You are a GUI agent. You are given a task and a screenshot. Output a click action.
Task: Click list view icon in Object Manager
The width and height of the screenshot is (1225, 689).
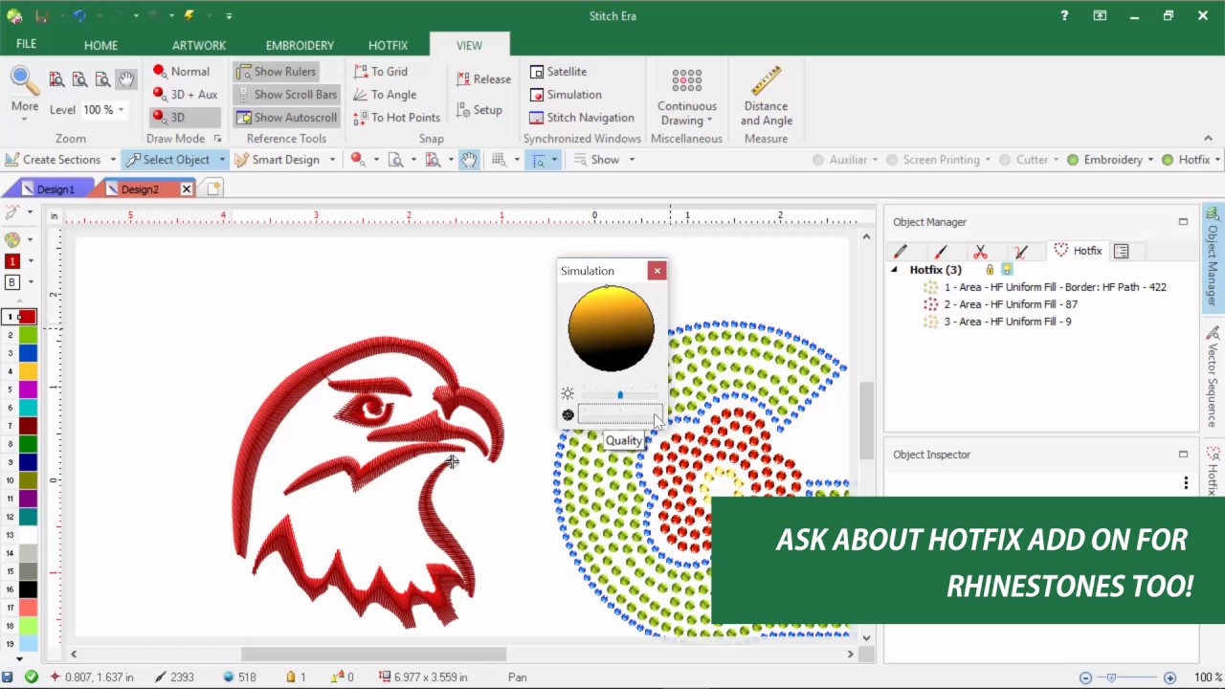[x=1122, y=251]
